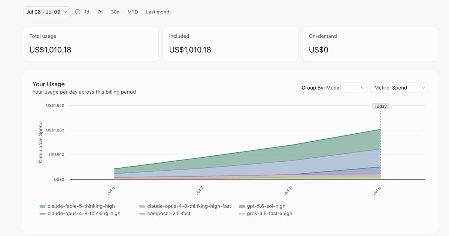The width and height of the screenshot is (449, 236).
Task: Click the Today marker on the chart
Action: (x=380, y=106)
